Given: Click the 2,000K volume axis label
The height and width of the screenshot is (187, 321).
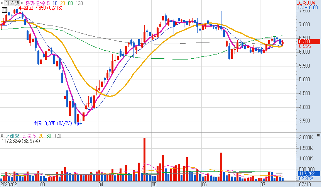Looking at the screenshot, I should (x=306, y=138).
